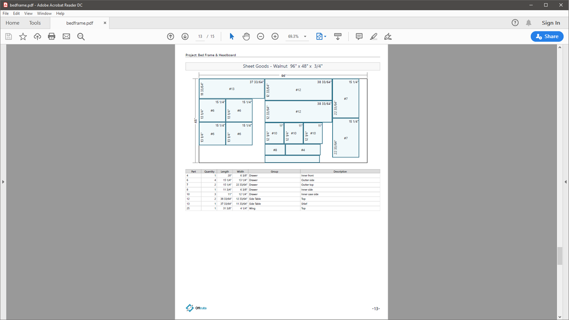Open the zoom level dropdown
Screen dimensions: 569x320
(305, 37)
